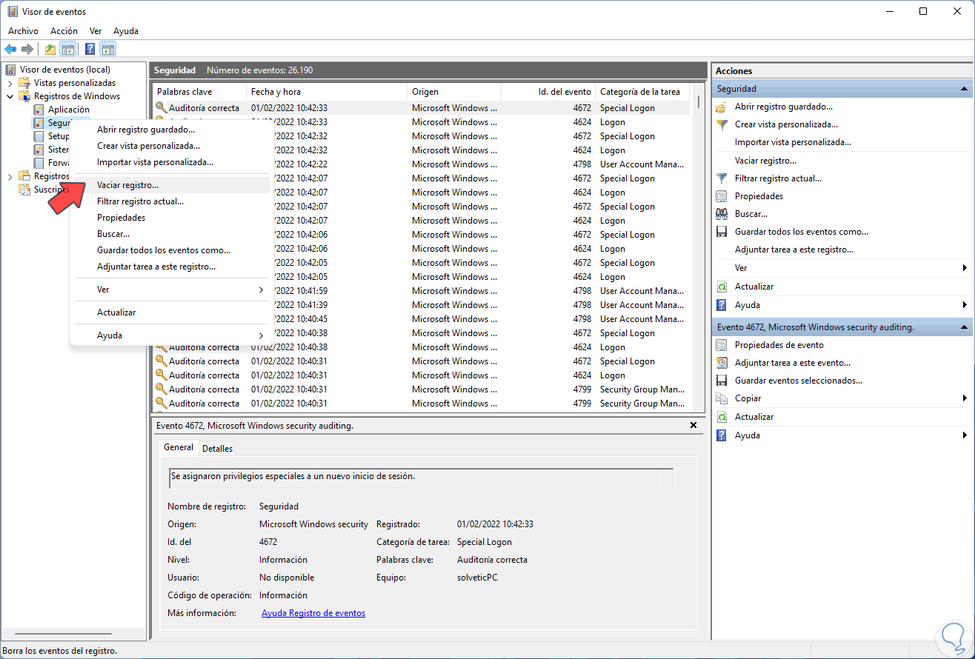Open the Ayuda submenu arrow in the context menu
Viewport: 975px width, 659px height.
pos(261,335)
